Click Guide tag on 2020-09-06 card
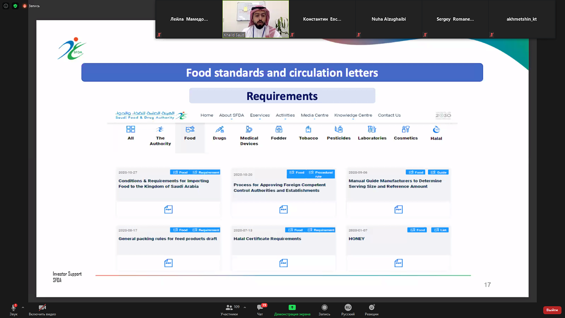This screenshot has width=565, height=318. coord(438,172)
